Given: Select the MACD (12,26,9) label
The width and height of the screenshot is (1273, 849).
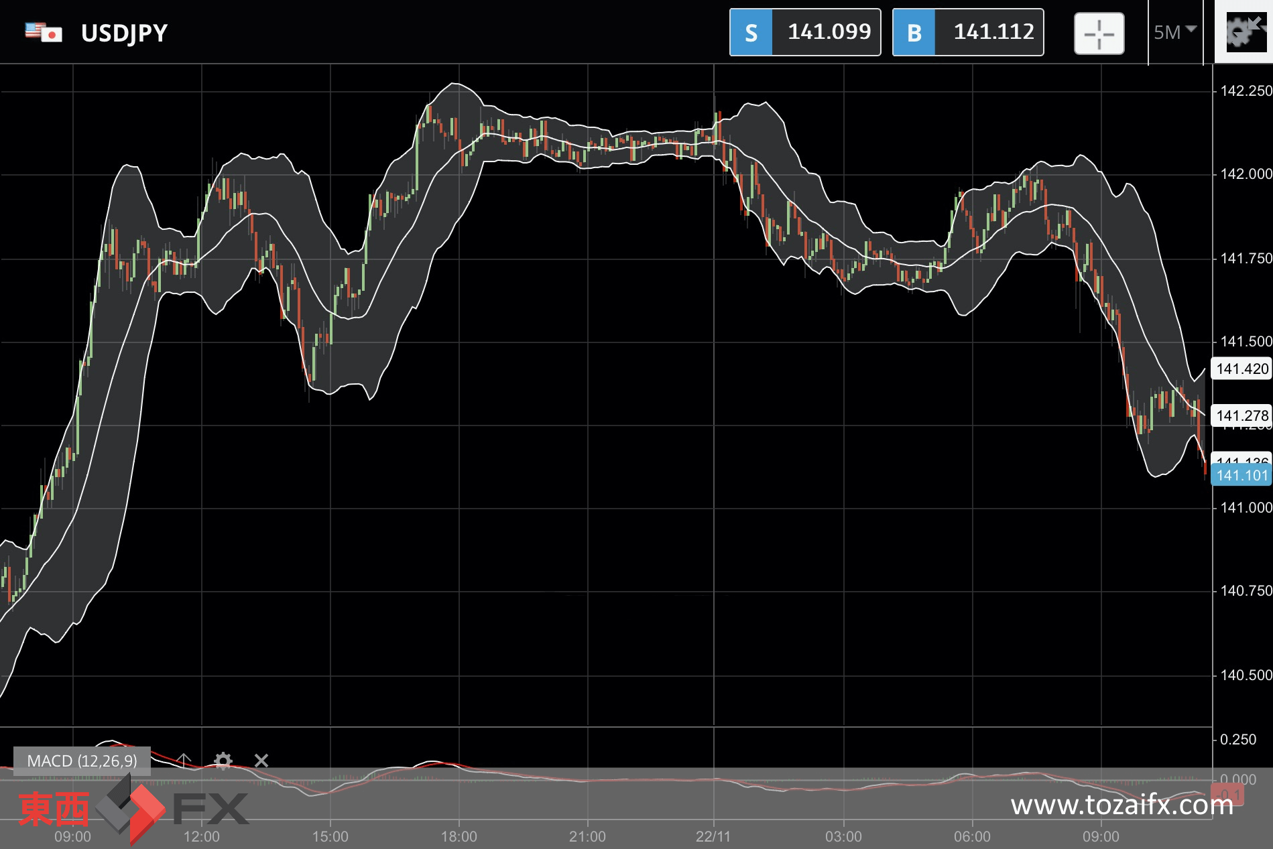Looking at the screenshot, I should pyautogui.click(x=82, y=761).
